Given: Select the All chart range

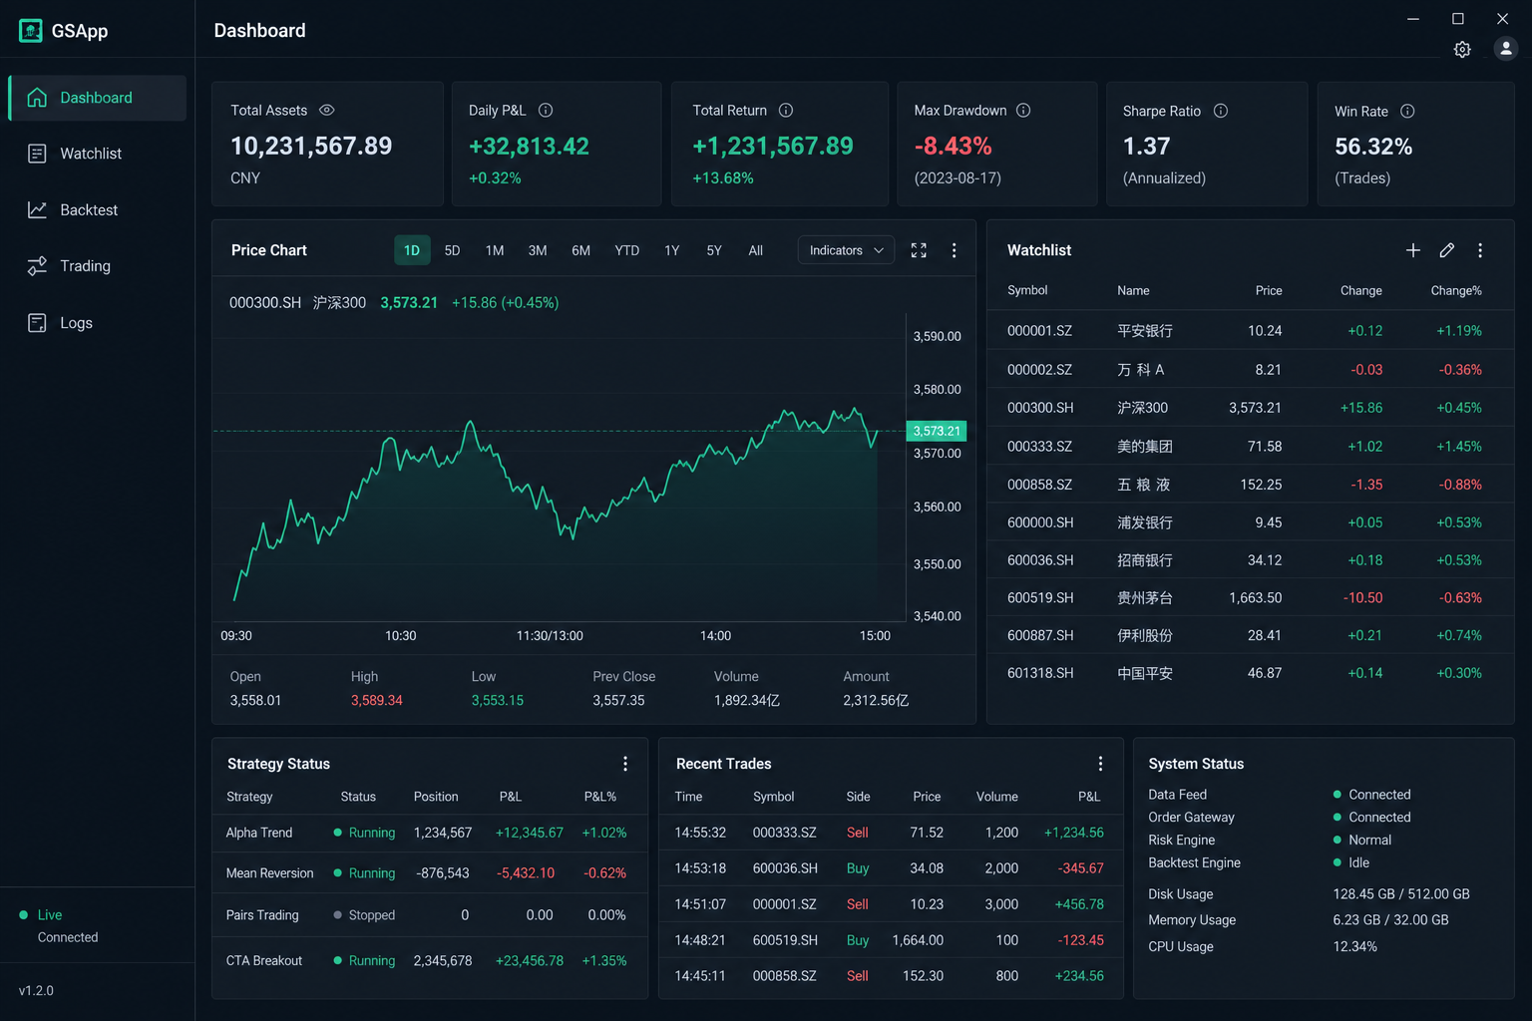Looking at the screenshot, I should 756,250.
